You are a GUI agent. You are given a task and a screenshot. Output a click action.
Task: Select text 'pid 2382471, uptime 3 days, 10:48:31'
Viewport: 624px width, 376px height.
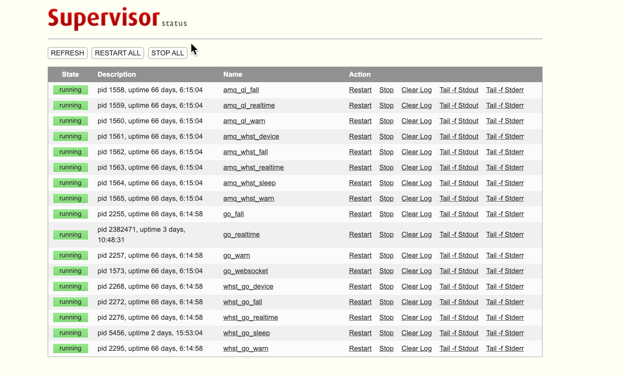(141, 235)
